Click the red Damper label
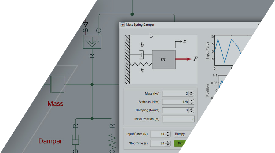This screenshot has width=275, height=153. click(x=50, y=141)
